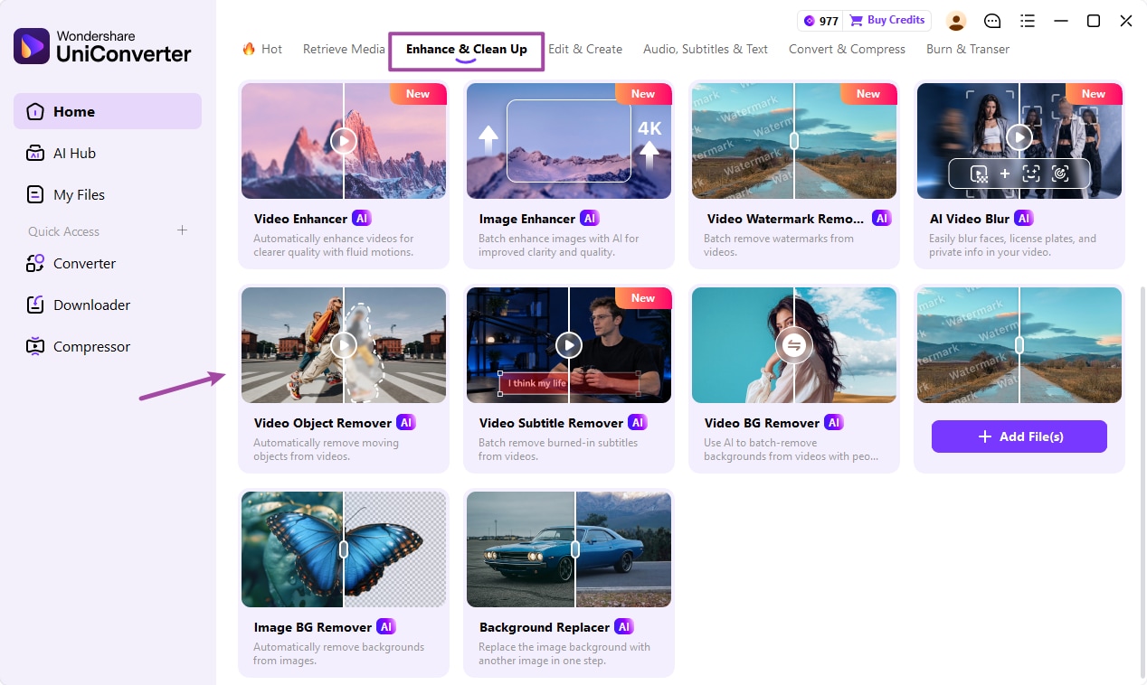Switch to the Hot tab
Image resolution: width=1147 pixels, height=685 pixels.
pos(262,49)
